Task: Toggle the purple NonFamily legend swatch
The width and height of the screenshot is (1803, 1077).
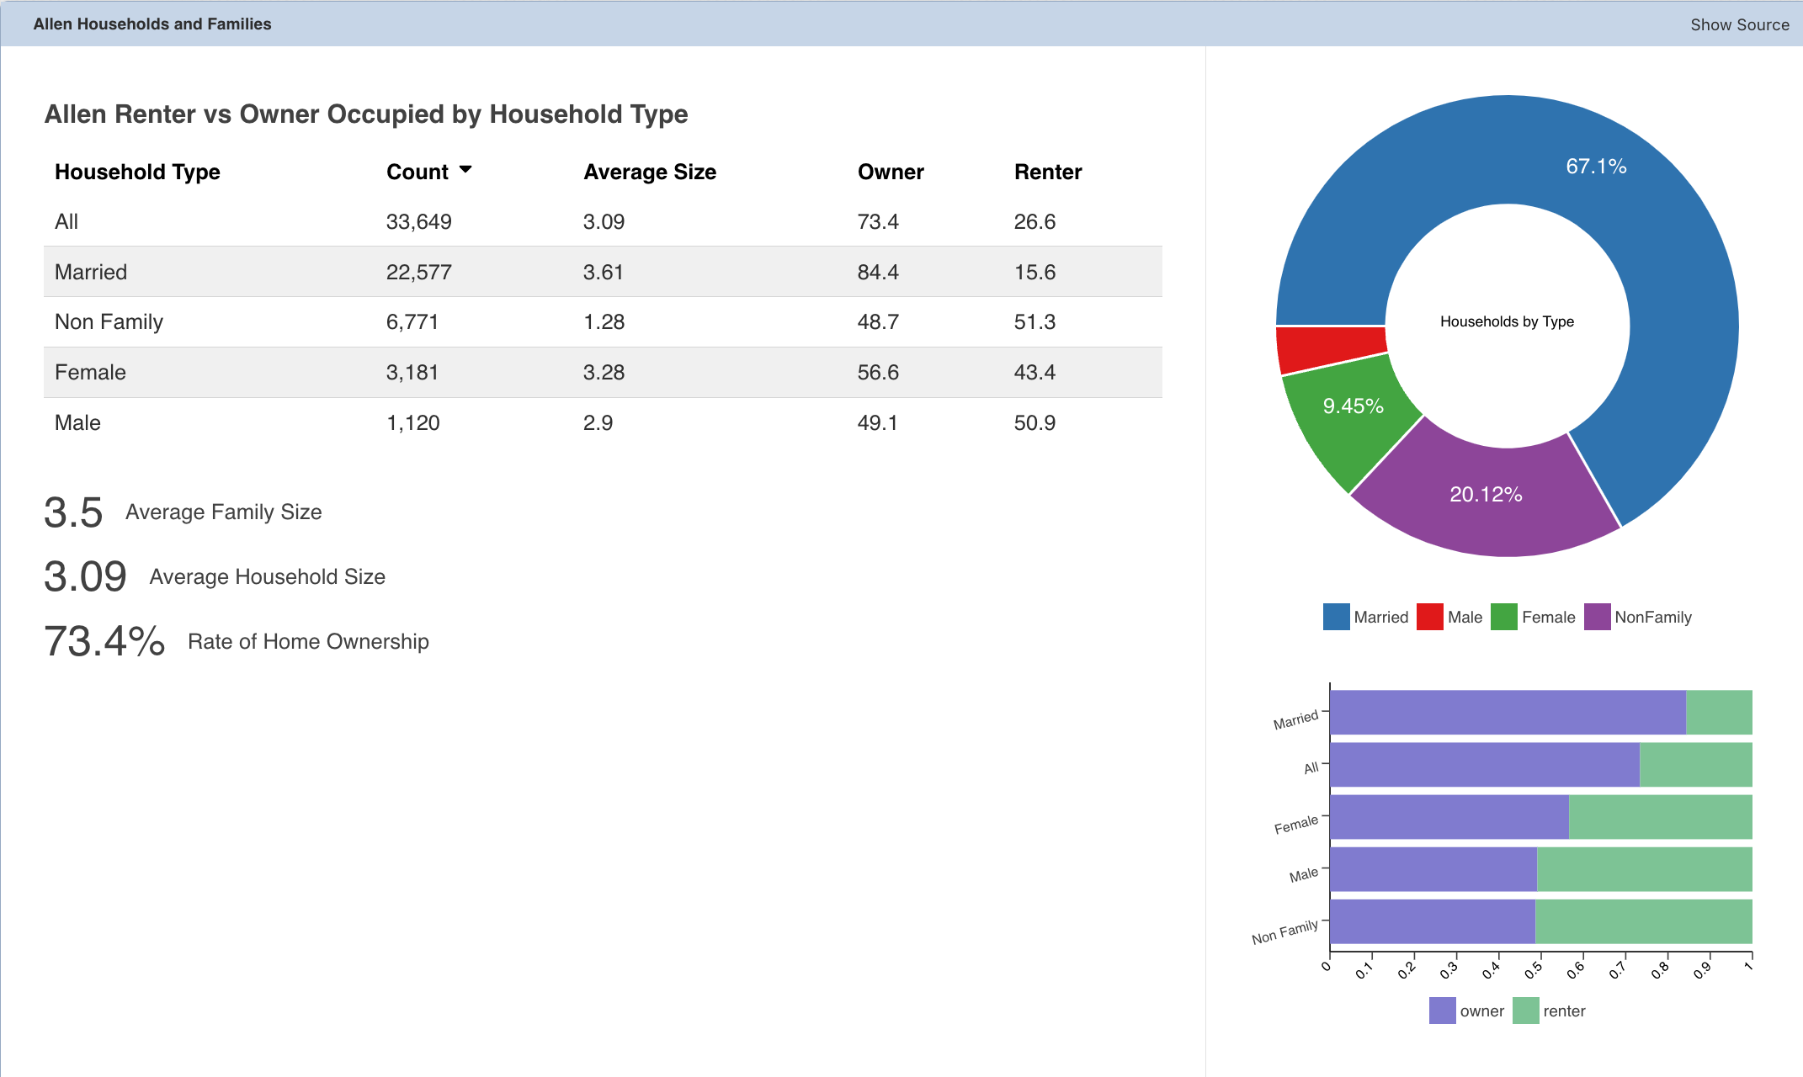Action: 1597,617
